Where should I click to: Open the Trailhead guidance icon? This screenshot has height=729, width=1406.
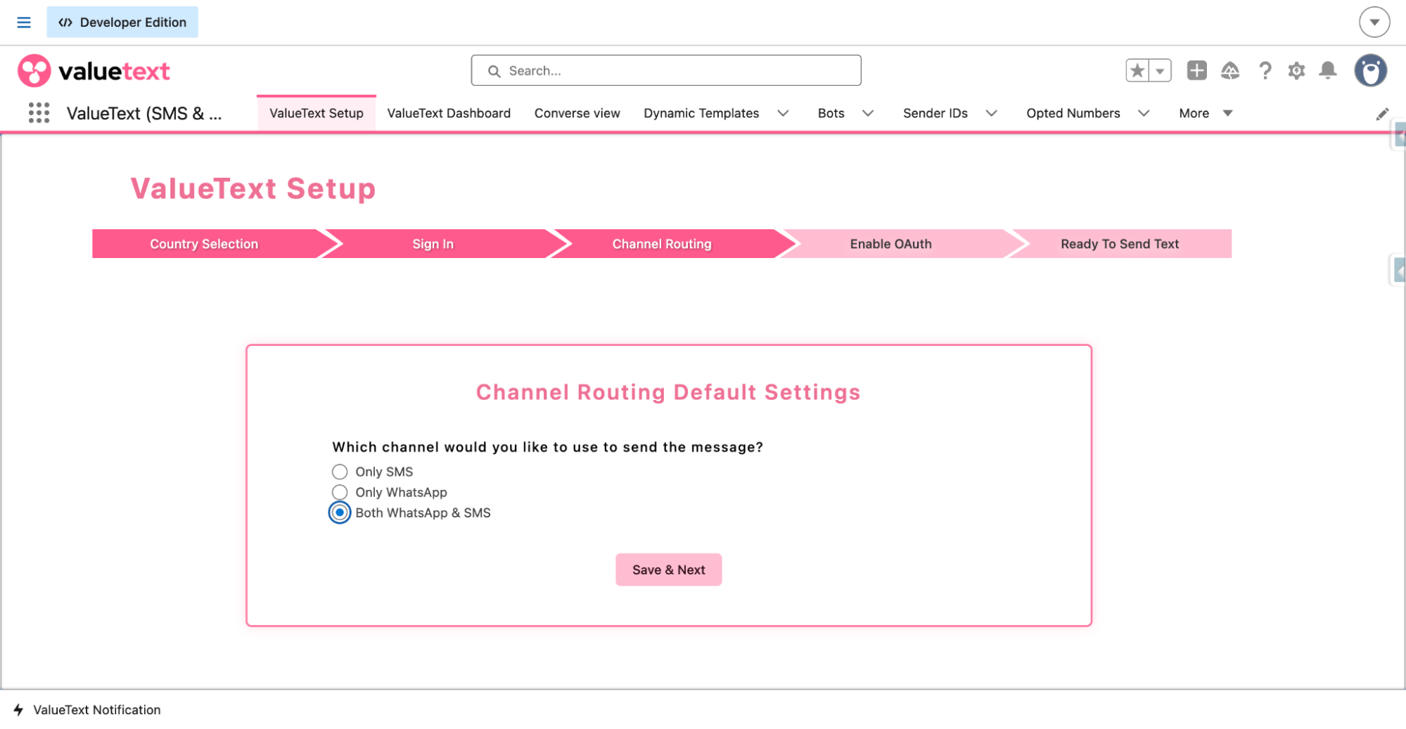point(1230,70)
